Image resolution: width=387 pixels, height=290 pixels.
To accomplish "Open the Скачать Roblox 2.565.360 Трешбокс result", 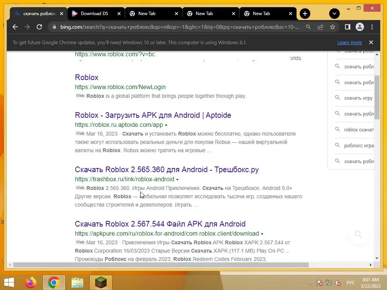I will [x=167, y=170].
